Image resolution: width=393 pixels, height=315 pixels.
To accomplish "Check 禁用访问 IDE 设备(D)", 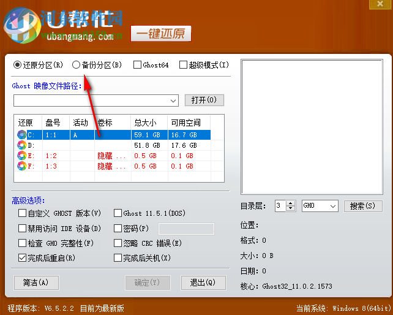I will pyautogui.click(x=22, y=228).
